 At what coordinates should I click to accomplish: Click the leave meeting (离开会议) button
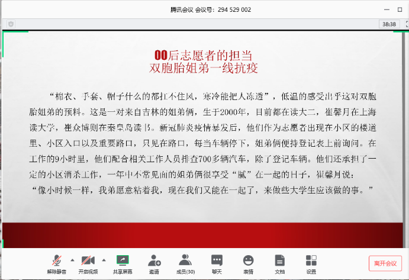[385, 263]
